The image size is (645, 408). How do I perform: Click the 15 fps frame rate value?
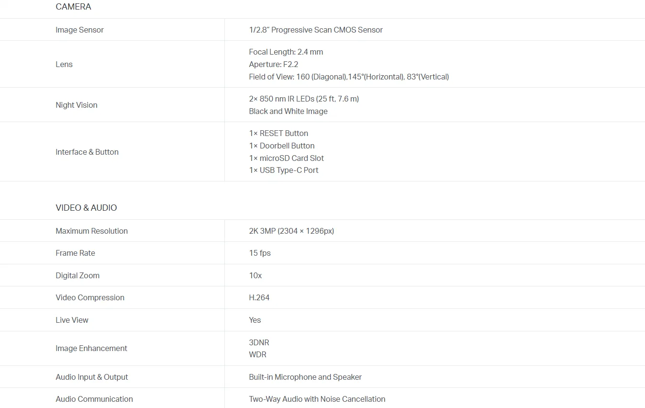tap(260, 253)
